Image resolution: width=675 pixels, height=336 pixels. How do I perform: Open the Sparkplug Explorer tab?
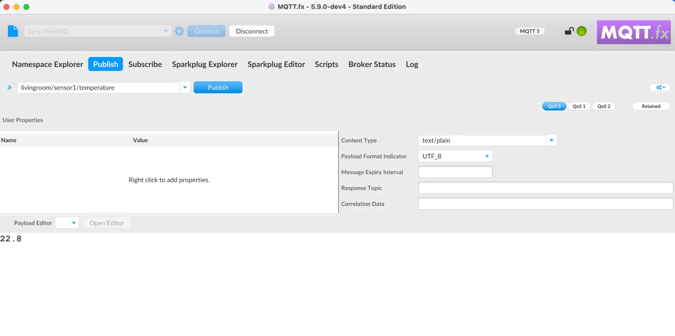click(205, 64)
